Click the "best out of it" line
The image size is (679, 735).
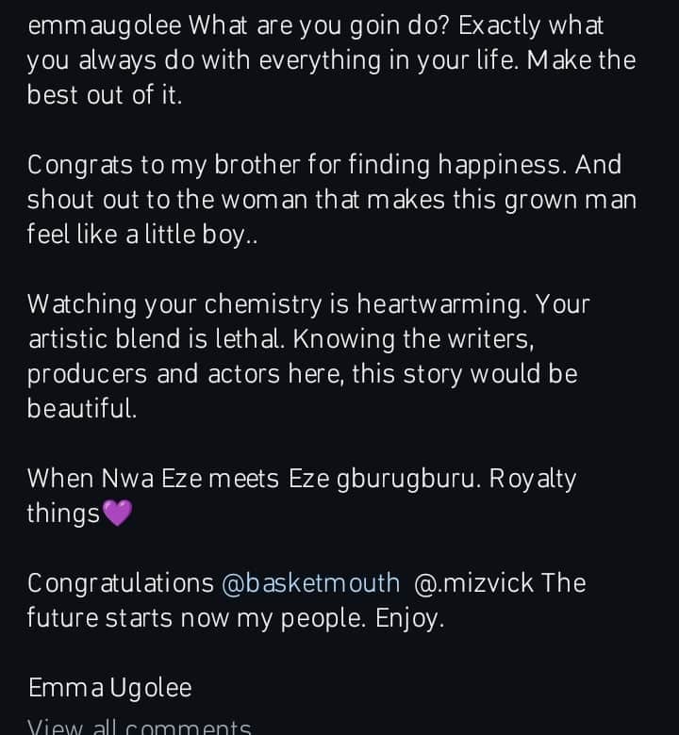[x=104, y=95]
